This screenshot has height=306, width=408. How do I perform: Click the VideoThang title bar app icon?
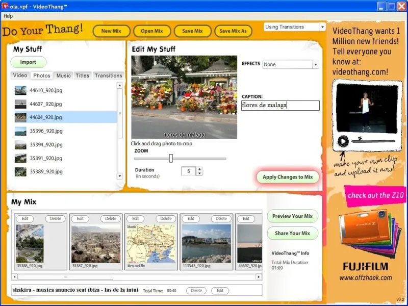coord(5,6)
